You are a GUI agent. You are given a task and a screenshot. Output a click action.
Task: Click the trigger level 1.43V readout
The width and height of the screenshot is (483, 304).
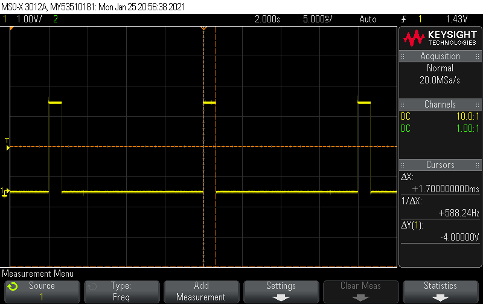click(x=457, y=19)
